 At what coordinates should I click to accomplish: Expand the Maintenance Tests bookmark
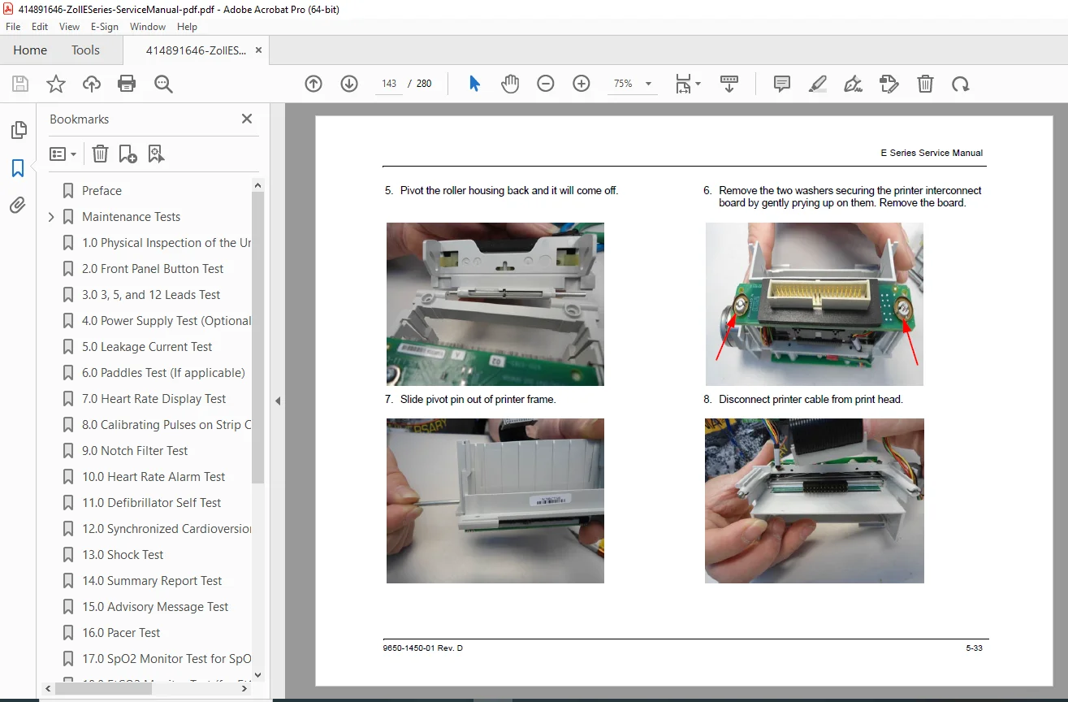tap(51, 217)
